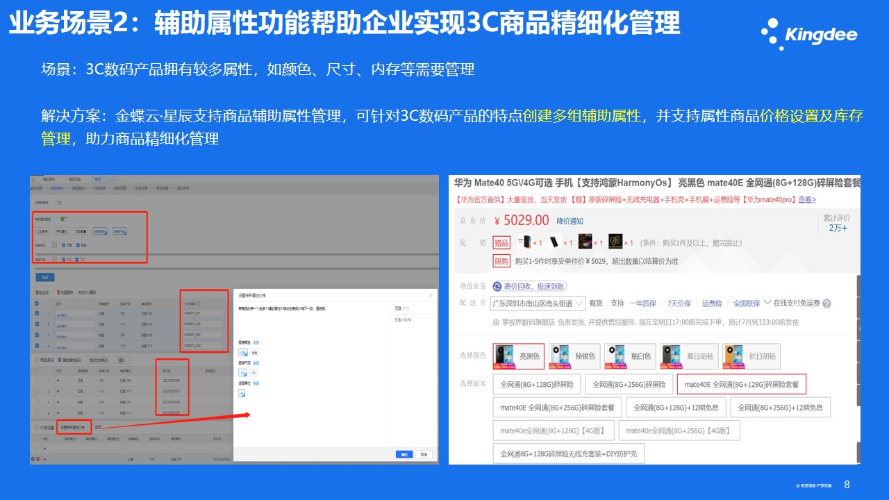Select the 亮黑色 color option
The height and width of the screenshot is (500, 889).
[x=519, y=356]
